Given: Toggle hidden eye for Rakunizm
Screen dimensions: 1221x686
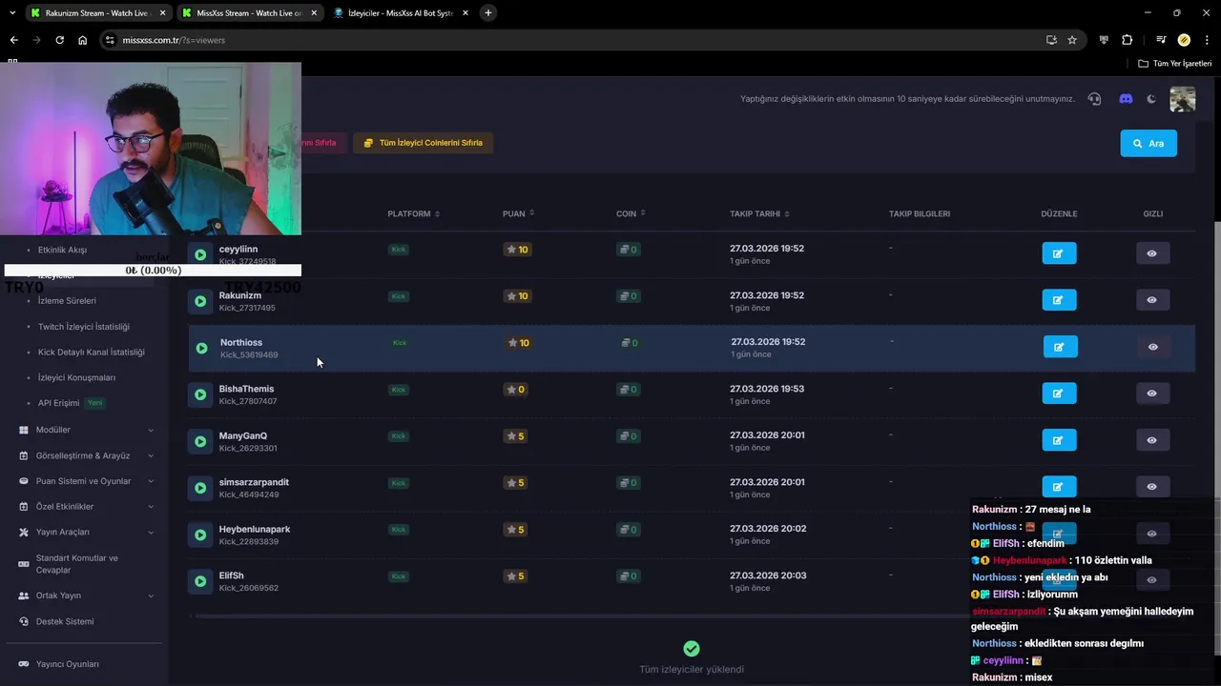Looking at the screenshot, I should [x=1152, y=300].
